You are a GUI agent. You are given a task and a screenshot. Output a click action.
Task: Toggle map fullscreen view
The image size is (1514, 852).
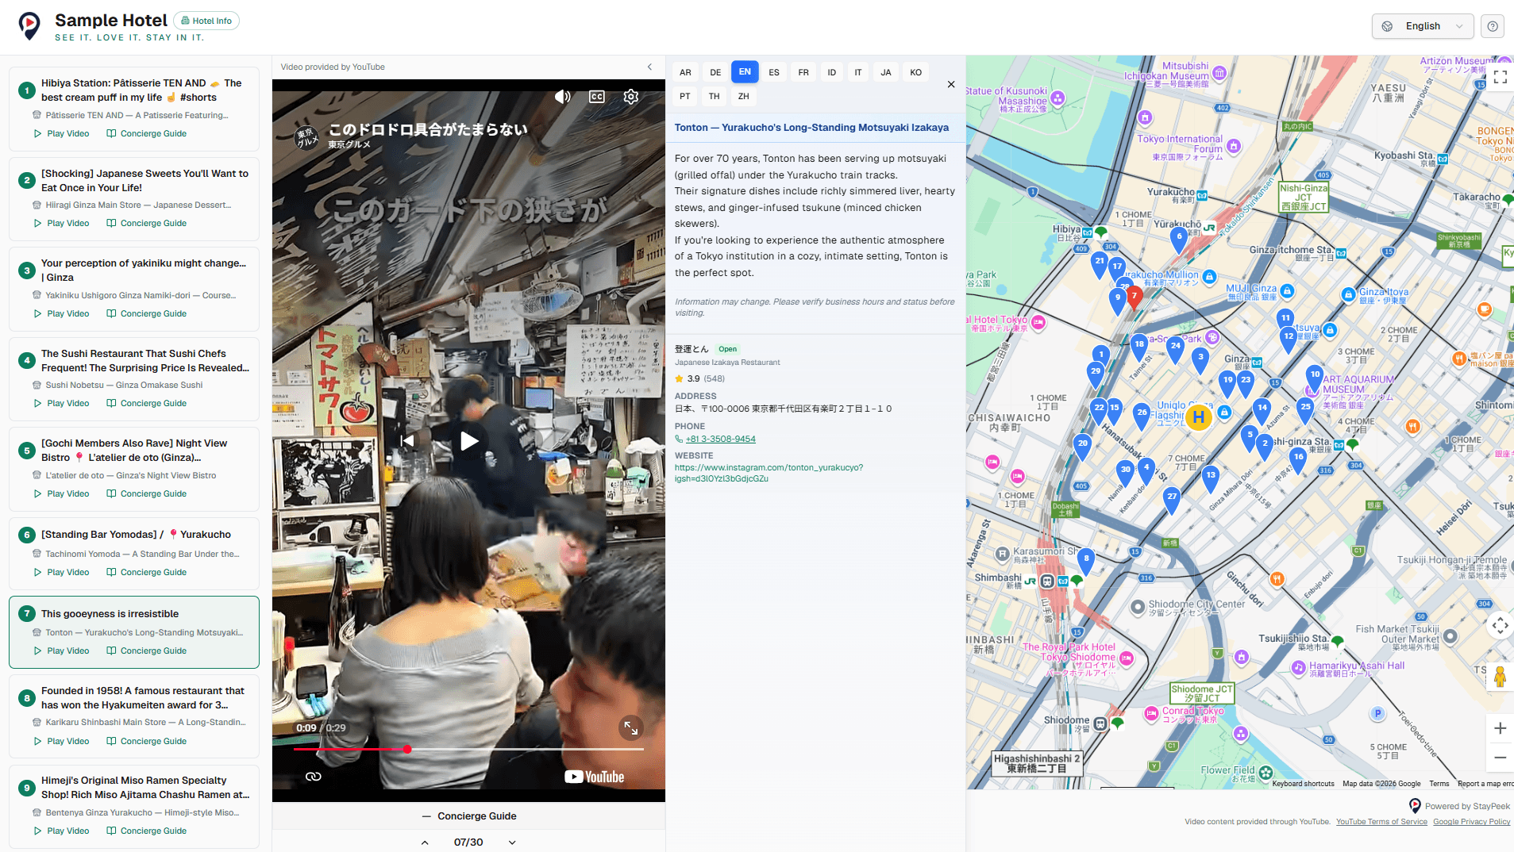(x=1500, y=77)
